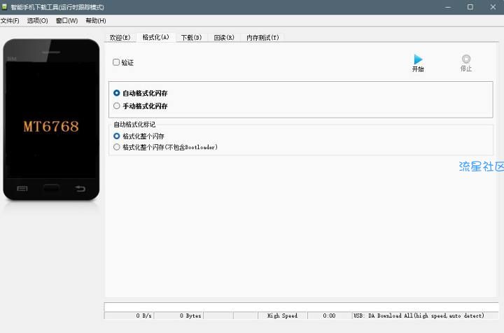504x333 pixels.
Task: Select the 手动格式化闪存 radio option
Action: (x=117, y=106)
